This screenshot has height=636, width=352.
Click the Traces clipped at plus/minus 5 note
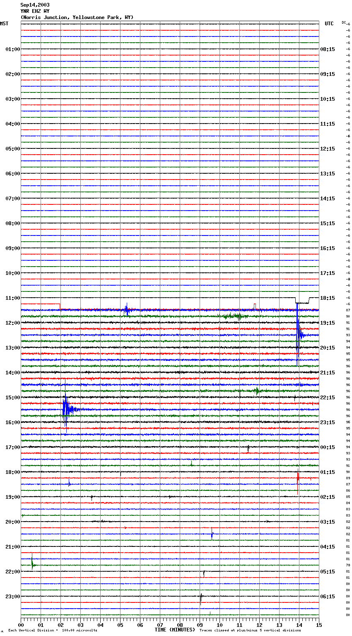point(250,630)
